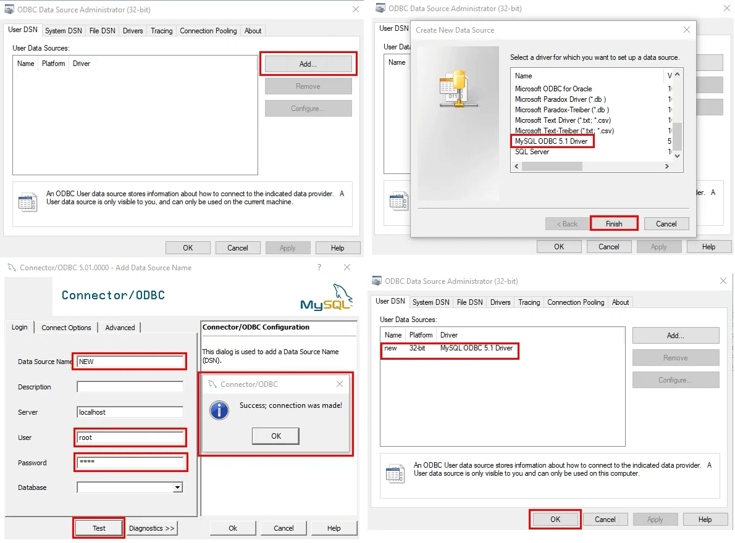Click driver list scroll-down arrow
735x543 pixels.
678,156
